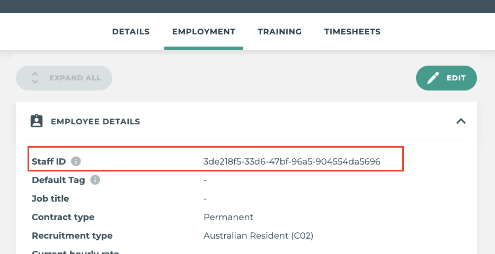Open the Training tab
The height and width of the screenshot is (254, 495).
279,32
